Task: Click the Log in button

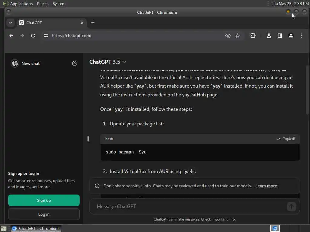Action: pyautogui.click(x=44, y=214)
